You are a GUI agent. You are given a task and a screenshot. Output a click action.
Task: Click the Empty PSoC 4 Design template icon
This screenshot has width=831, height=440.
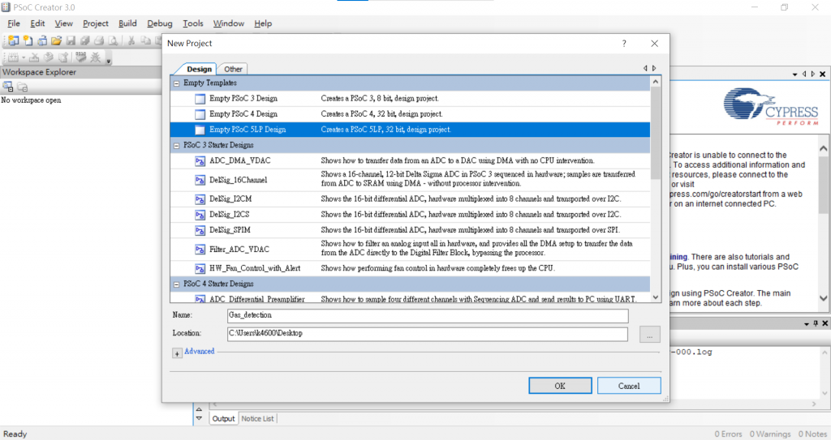point(200,113)
